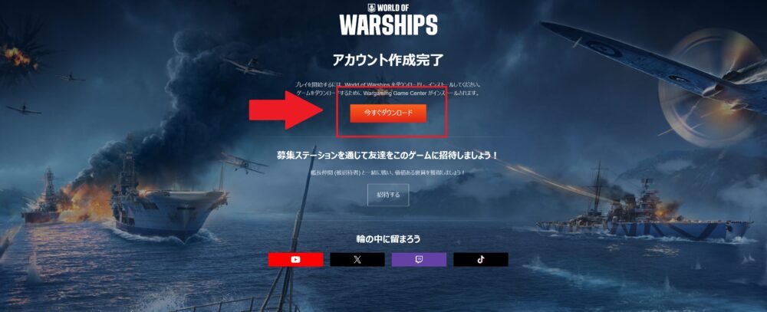Visit the X social media page
This screenshot has height=312, width=767.
click(x=357, y=260)
